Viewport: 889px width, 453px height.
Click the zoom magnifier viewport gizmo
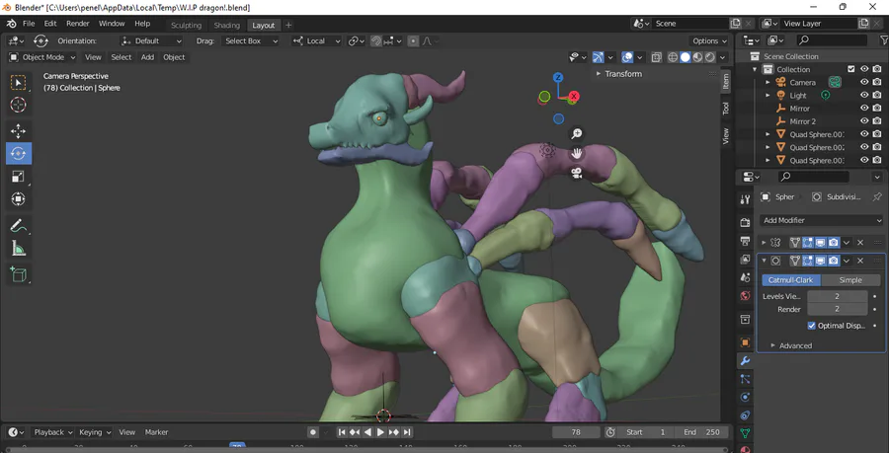coord(577,134)
